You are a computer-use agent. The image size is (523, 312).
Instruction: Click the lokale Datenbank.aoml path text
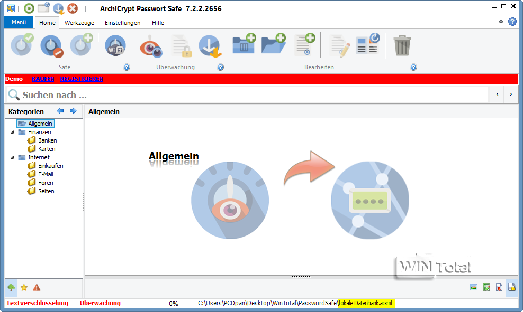pyautogui.click(x=366, y=303)
